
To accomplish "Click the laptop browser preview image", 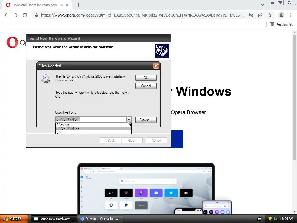I will 146,189.
